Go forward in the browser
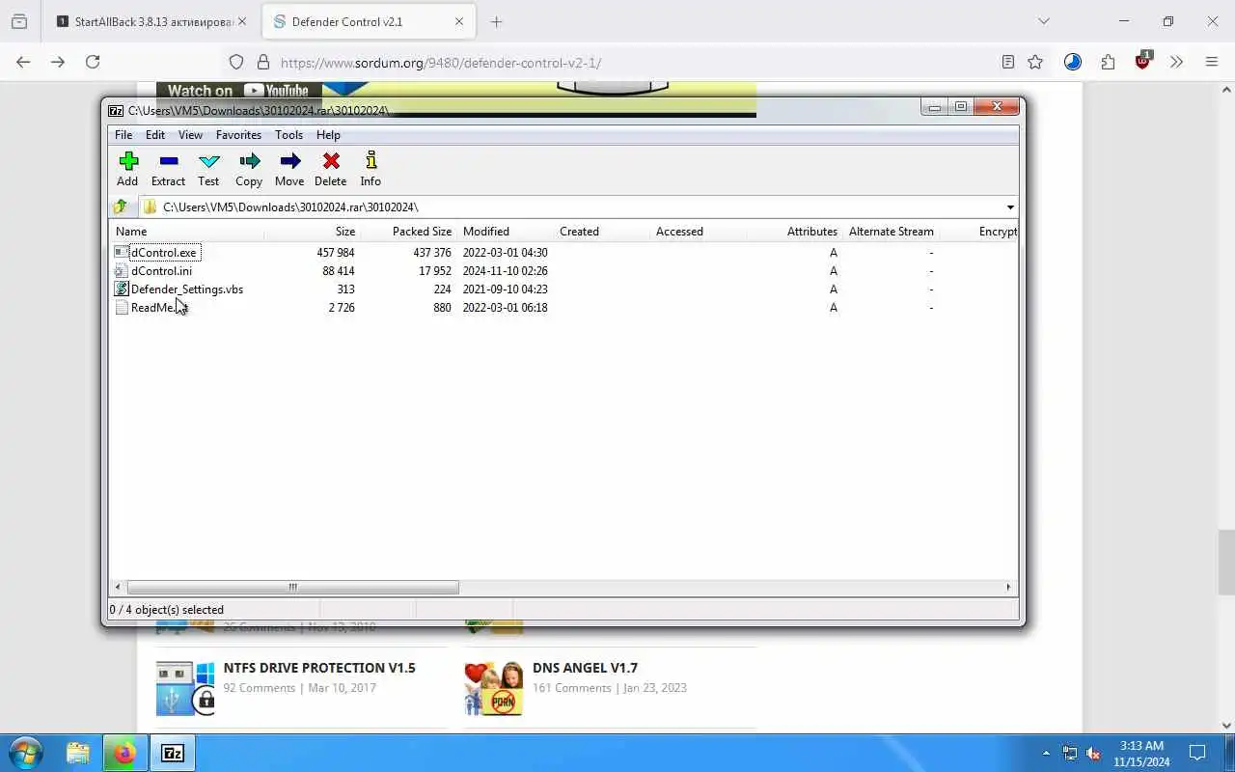Viewport: 1235px width, 772px height. 58,62
